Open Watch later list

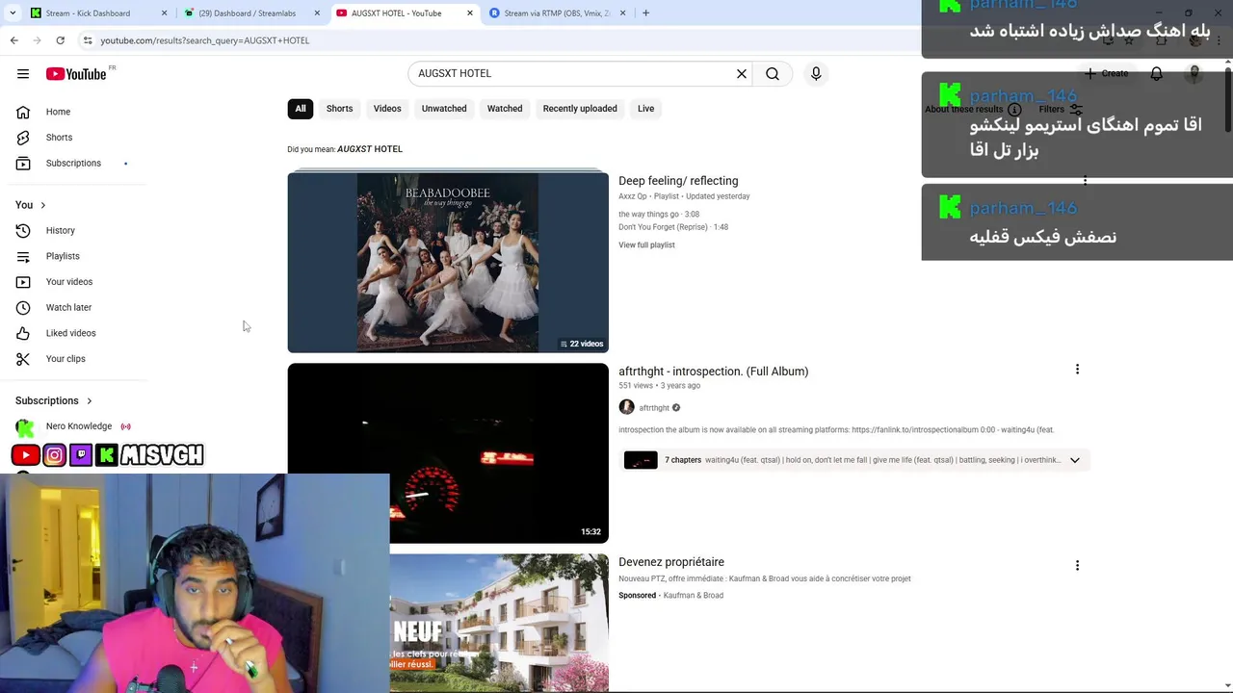pos(68,307)
